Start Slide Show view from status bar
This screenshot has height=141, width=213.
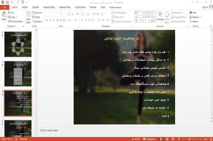pos(179,139)
